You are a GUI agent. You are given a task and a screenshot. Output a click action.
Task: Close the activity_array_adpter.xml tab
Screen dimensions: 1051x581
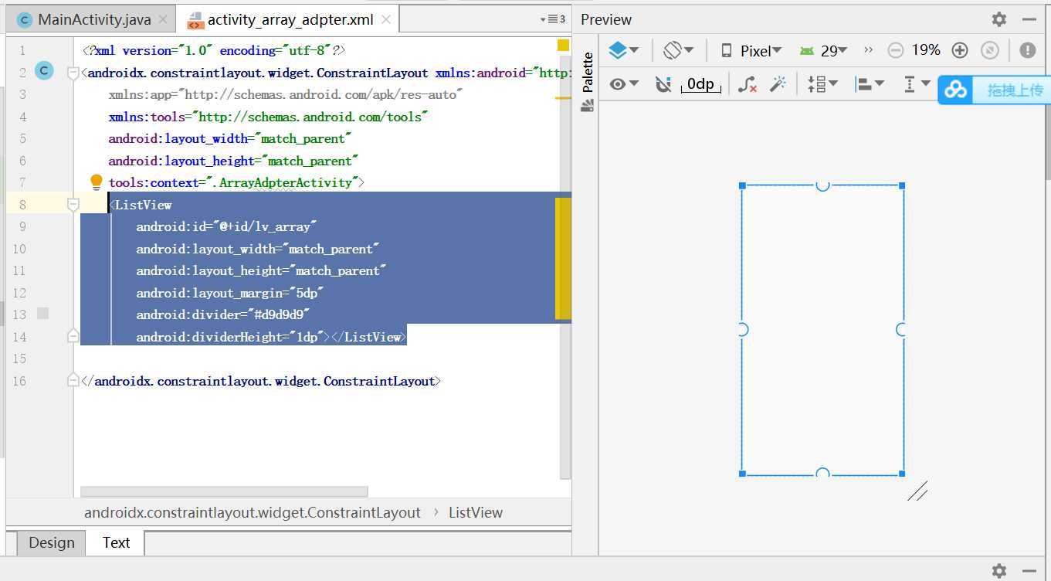tap(386, 19)
